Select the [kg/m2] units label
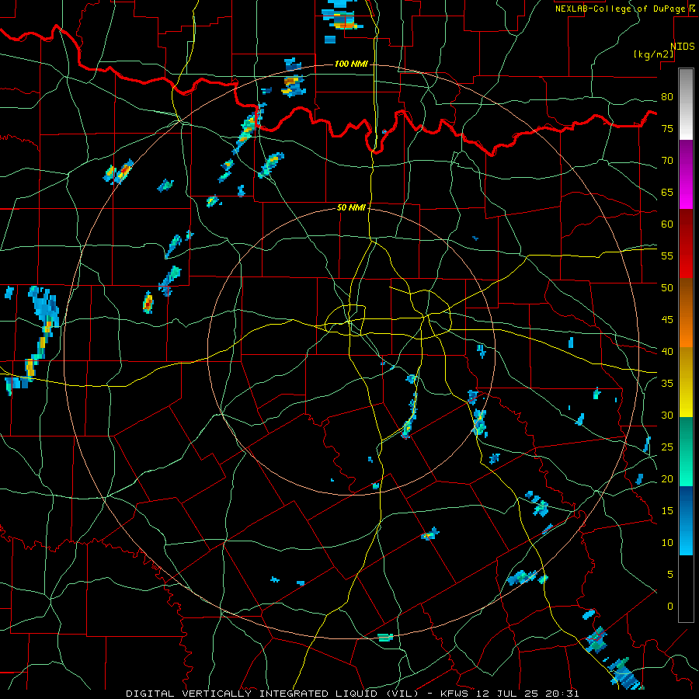The image size is (699, 699). 653,54
